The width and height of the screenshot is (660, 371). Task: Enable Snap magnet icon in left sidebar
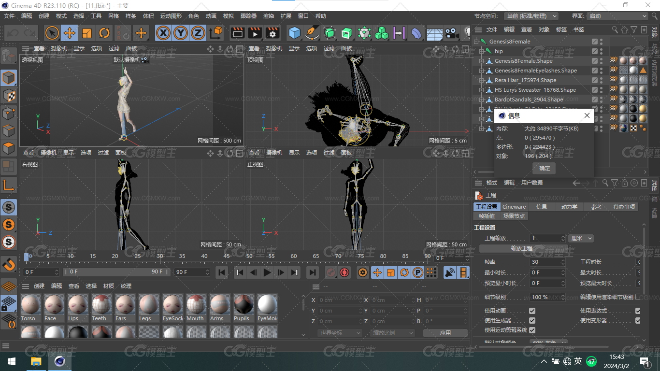click(9, 264)
